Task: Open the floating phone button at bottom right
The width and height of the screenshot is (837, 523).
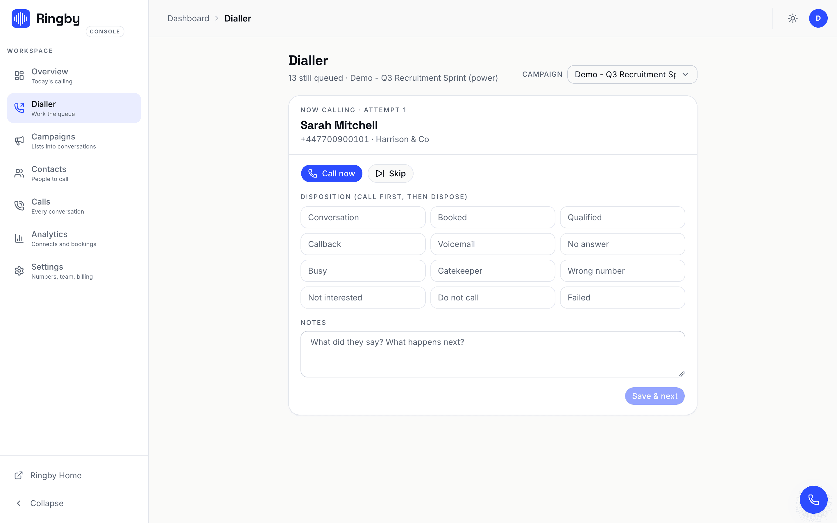Action: 813,499
